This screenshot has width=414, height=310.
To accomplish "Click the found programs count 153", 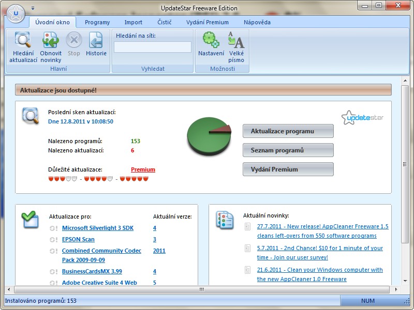I will tap(136, 141).
